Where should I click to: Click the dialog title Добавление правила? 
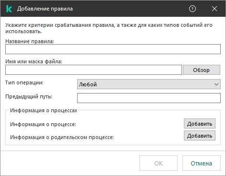(x=45, y=9)
